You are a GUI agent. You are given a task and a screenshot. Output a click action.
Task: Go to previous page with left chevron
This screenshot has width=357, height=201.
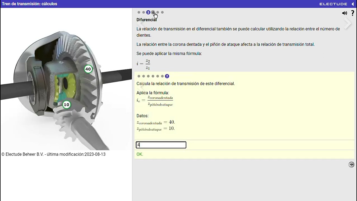(x=142, y=24)
